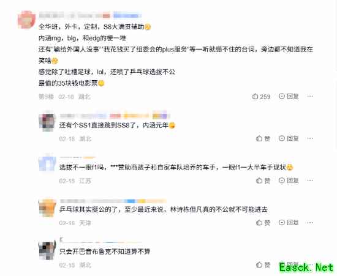
Task: Open avatar of the SS8 reply author
Action: pyautogui.click(x=47, y=121)
